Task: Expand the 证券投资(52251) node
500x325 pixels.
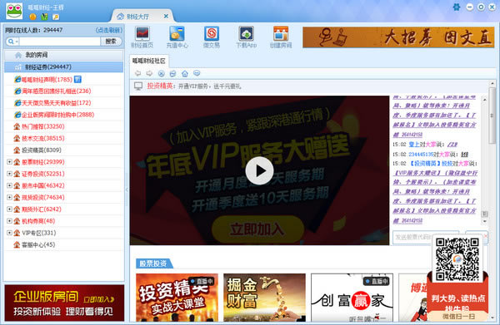Action: 9,174
